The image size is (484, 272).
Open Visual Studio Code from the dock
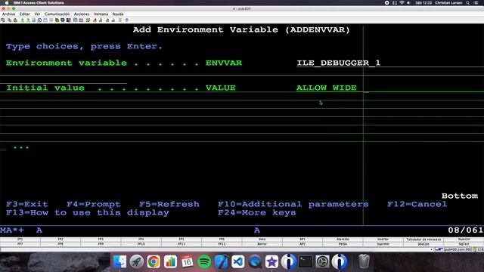click(x=238, y=262)
